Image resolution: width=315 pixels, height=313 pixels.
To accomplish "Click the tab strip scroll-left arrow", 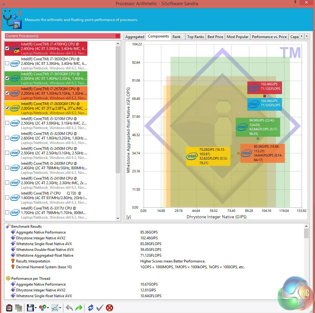I will [x=301, y=36].
